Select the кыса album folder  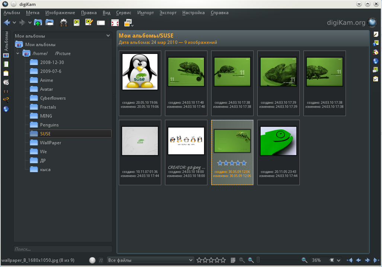pos(45,170)
